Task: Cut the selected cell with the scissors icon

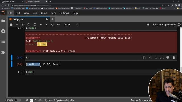Action: point(23,25)
